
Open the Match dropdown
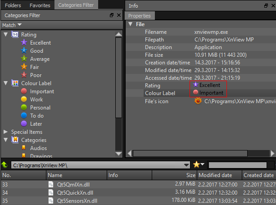[x=12, y=25]
